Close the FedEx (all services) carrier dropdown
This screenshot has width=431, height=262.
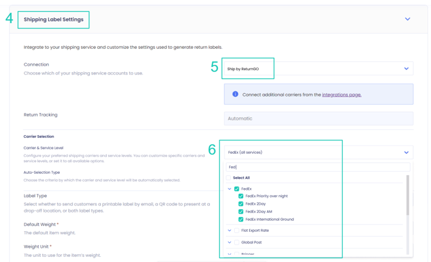pos(406,153)
